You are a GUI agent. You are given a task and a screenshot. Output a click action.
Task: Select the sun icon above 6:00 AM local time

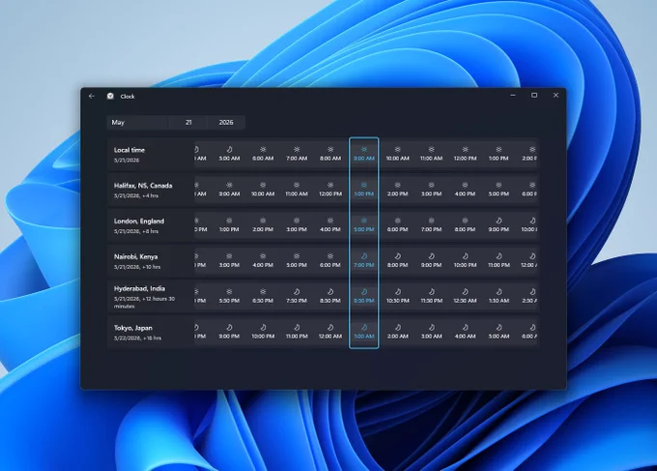tap(263, 149)
